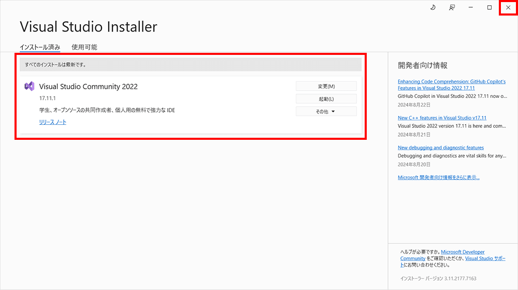Open New debugging and diagnostic features link
The height and width of the screenshot is (290, 518).
tap(441, 147)
